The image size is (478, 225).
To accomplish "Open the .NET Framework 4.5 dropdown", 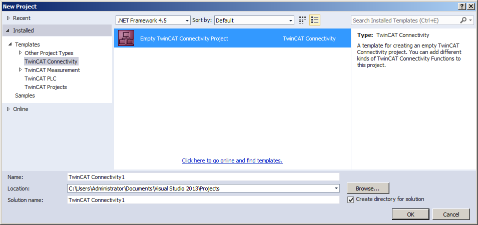I will point(153,20).
